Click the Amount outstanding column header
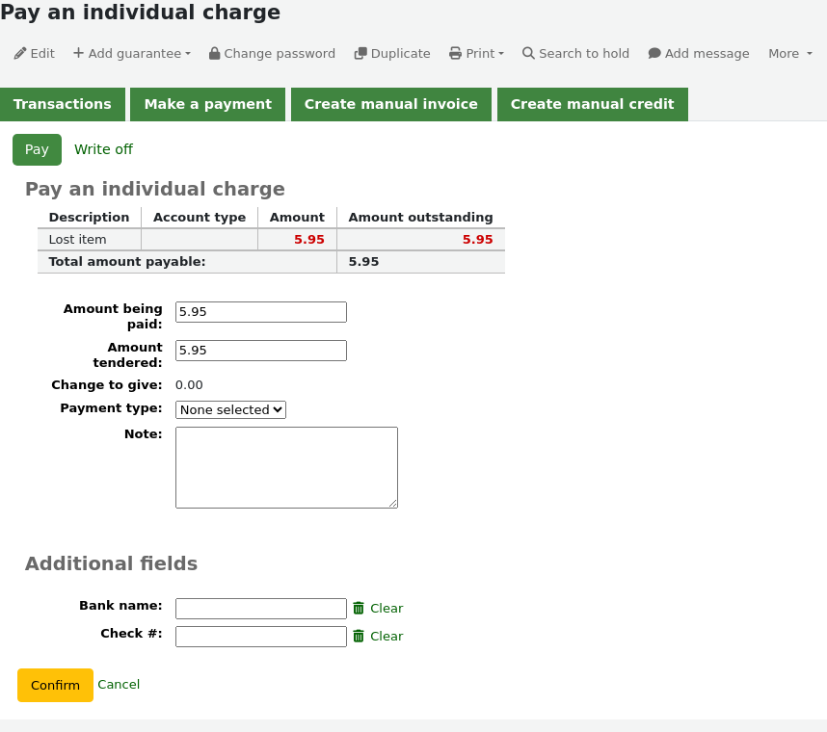827x732 pixels. 420,217
